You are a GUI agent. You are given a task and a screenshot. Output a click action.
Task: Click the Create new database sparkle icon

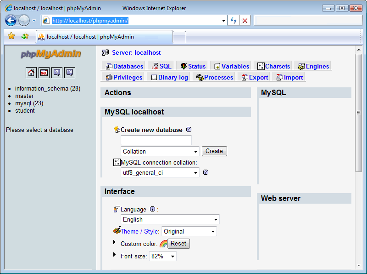pyautogui.click(x=117, y=129)
